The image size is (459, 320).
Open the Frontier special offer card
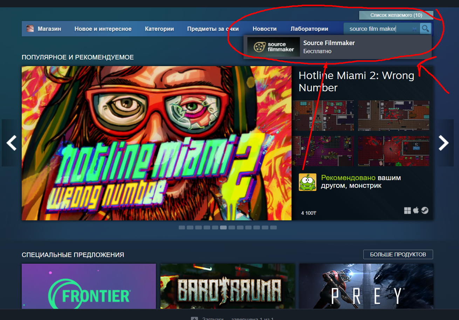(x=89, y=286)
